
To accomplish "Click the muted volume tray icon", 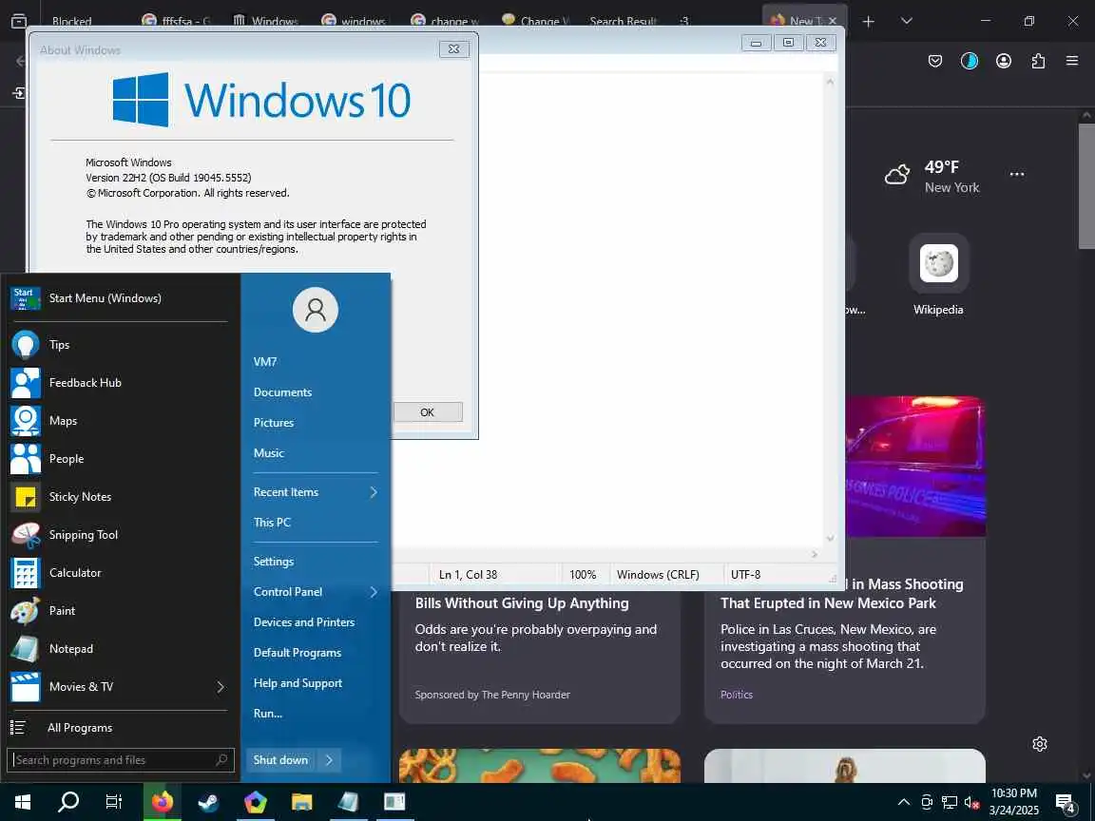I will pos(971,802).
